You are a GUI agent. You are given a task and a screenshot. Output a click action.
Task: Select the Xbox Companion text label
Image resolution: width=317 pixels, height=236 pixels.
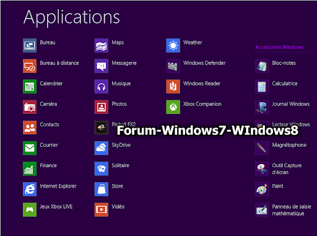[x=202, y=104]
